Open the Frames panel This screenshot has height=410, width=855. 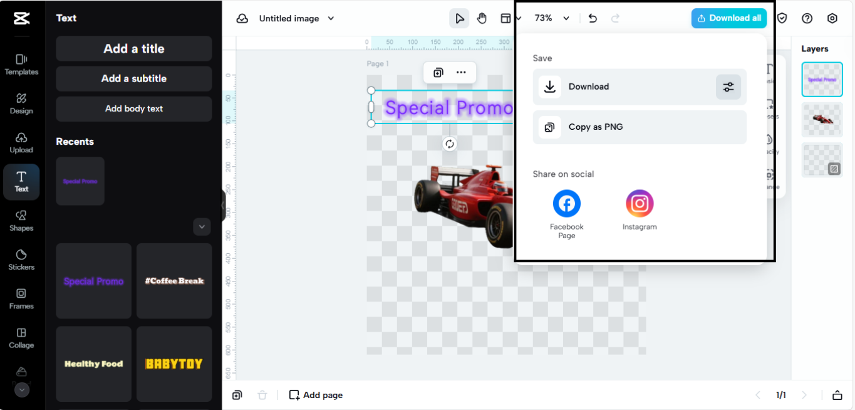coord(21,299)
